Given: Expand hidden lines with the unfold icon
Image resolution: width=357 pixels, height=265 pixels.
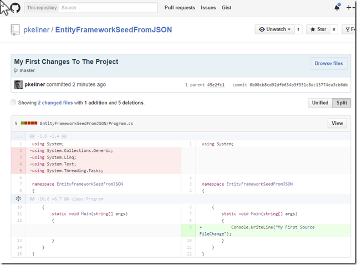Looking at the screenshot, I should [18, 199].
